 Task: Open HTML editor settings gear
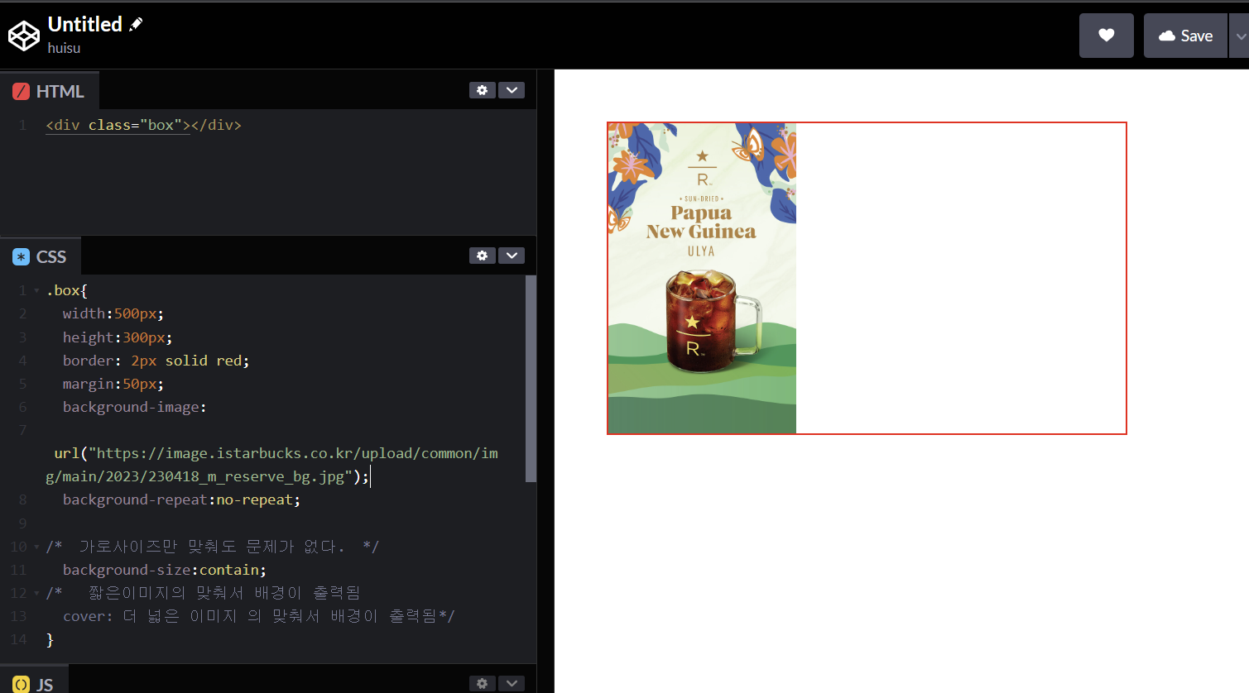pyautogui.click(x=483, y=90)
